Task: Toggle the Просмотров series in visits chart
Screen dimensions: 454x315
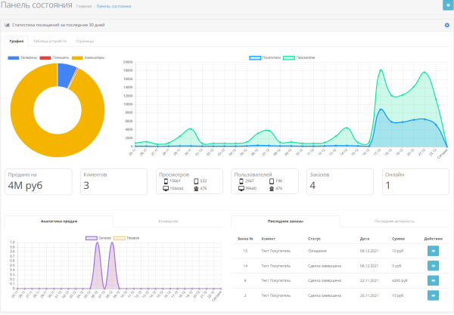Action: pyautogui.click(x=299, y=58)
